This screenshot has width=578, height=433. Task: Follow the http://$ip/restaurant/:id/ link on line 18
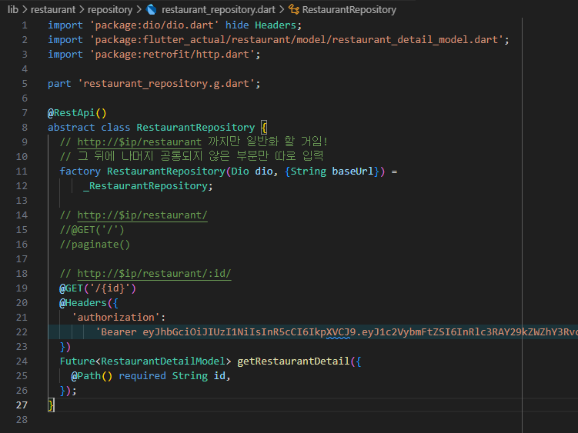(x=154, y=274)
